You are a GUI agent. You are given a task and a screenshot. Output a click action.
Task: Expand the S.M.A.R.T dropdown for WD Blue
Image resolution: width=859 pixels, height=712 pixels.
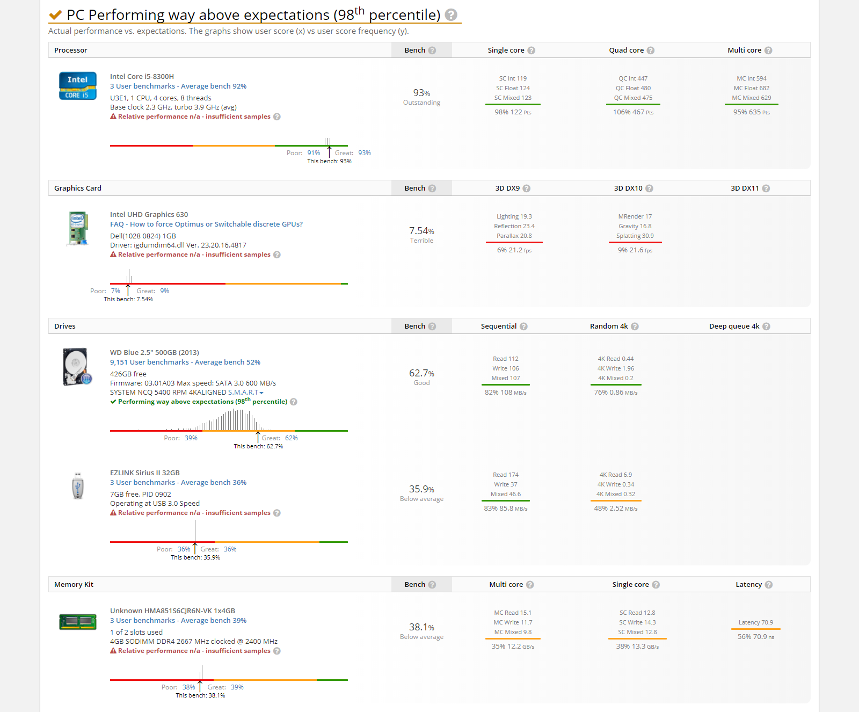pos(246,393)
